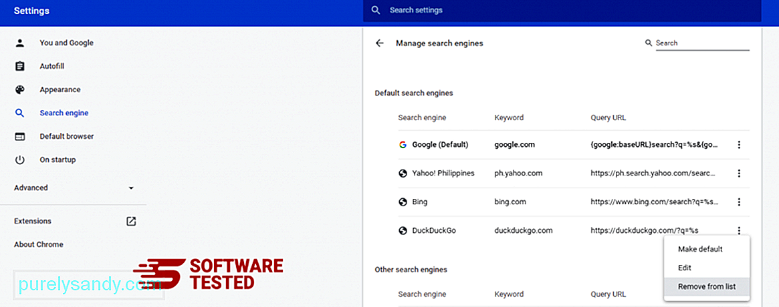Click the On startup power icon

(20, 160)
